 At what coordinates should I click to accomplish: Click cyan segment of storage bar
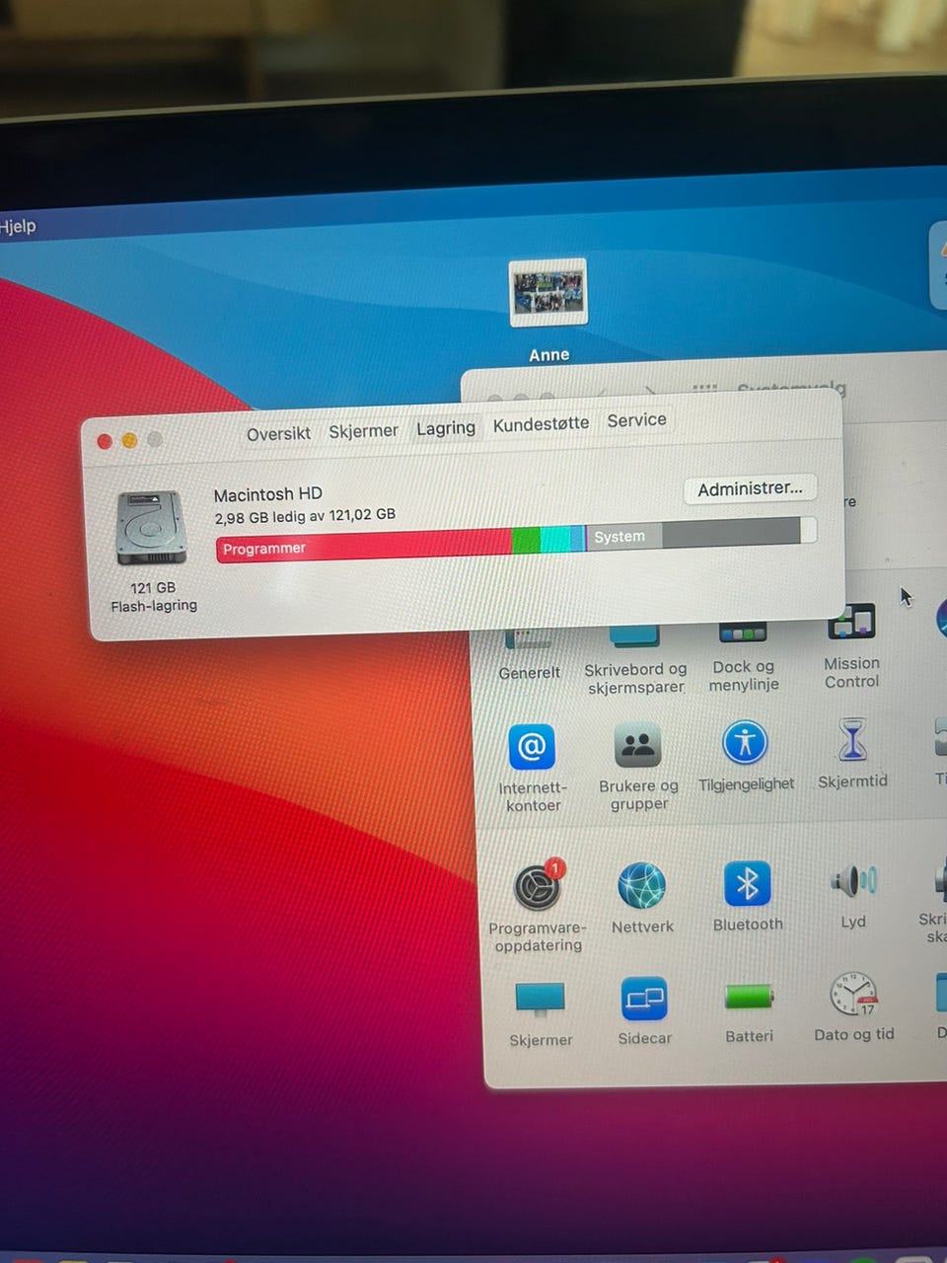(555, 539)
